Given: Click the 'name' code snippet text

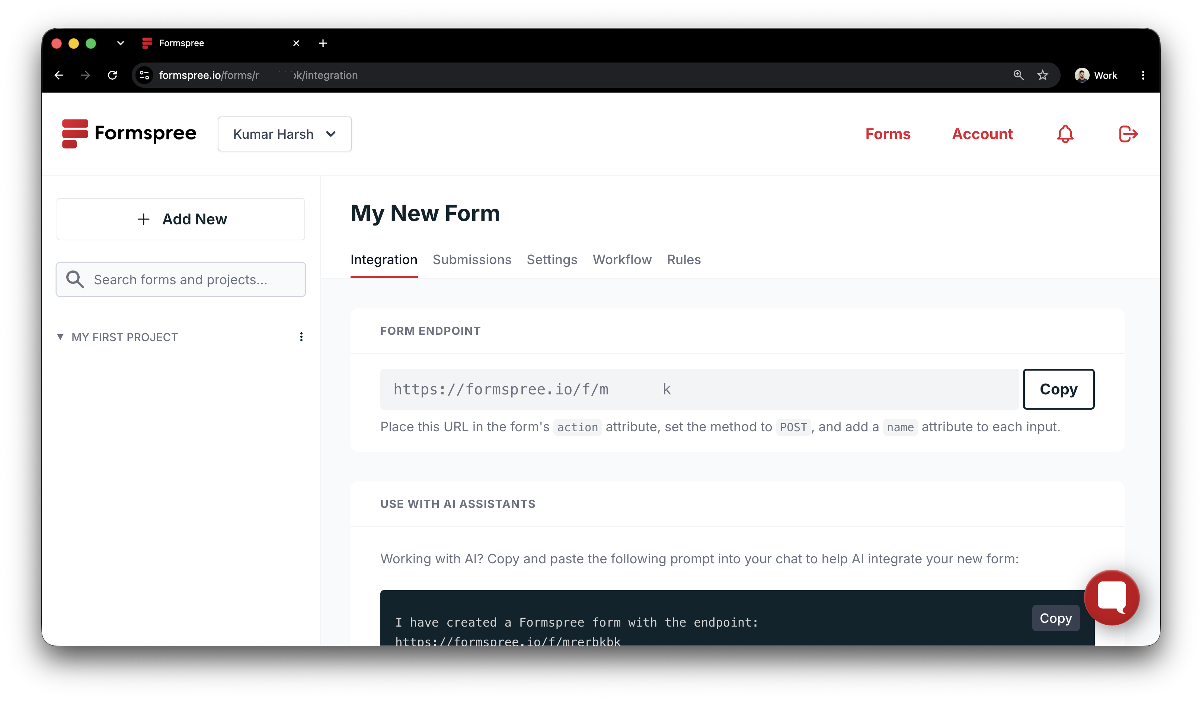Looking at the screenshot, I should click(900, 427).
